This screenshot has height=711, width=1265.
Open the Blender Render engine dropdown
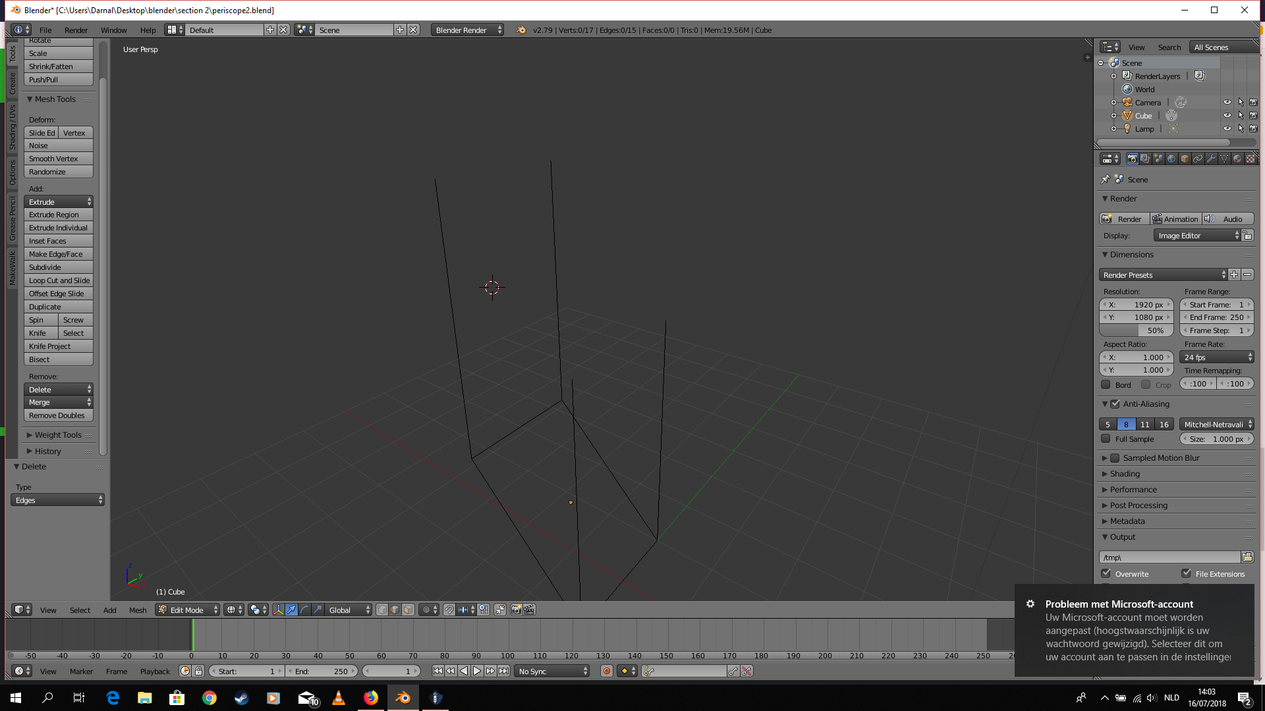(x=468, y=30)
